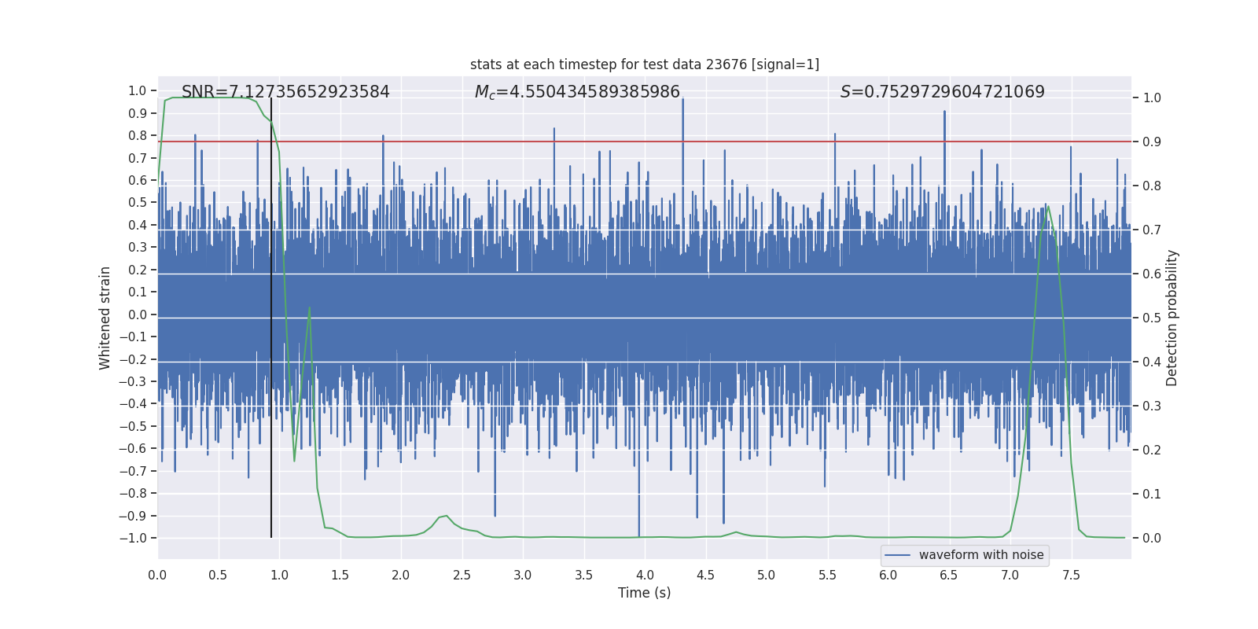Click the blue line sample in the legend
The image size is (1258, 629).
(x=898, y=555)
